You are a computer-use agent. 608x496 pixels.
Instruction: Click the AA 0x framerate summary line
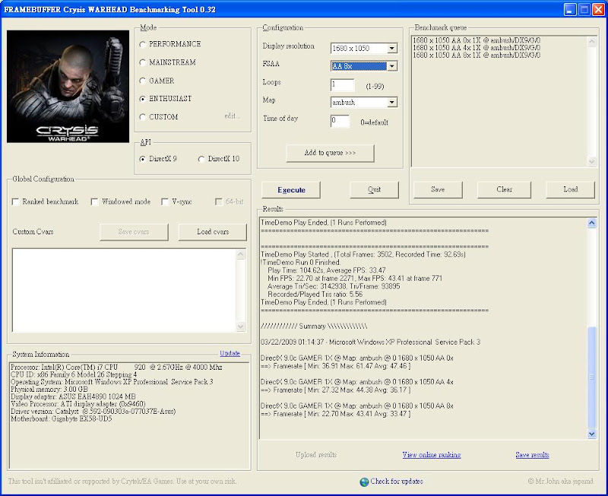pos(335,366)
